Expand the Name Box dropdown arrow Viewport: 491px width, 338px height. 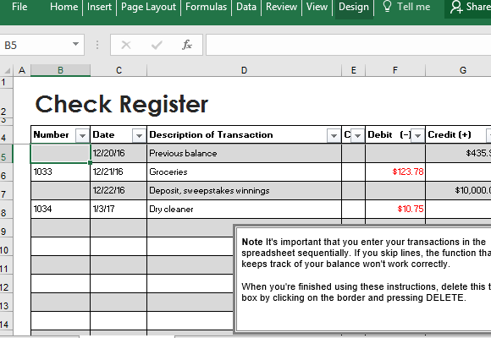[x=75, y=45]
